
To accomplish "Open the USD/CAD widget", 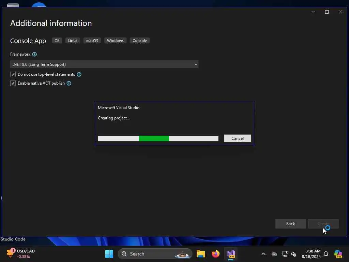I will pyautogui.click(x=20, y=254).
